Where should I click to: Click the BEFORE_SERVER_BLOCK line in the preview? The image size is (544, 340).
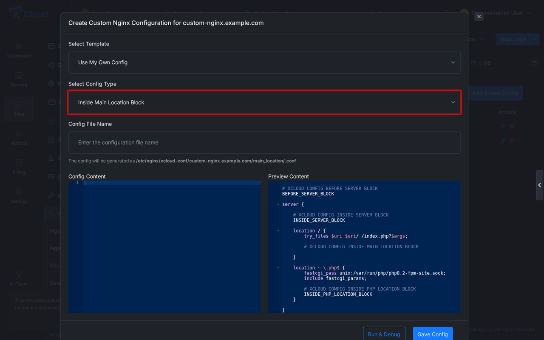coord(308,194)
